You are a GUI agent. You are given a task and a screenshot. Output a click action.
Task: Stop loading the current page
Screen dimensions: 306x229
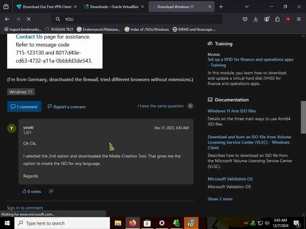[29, 19]
